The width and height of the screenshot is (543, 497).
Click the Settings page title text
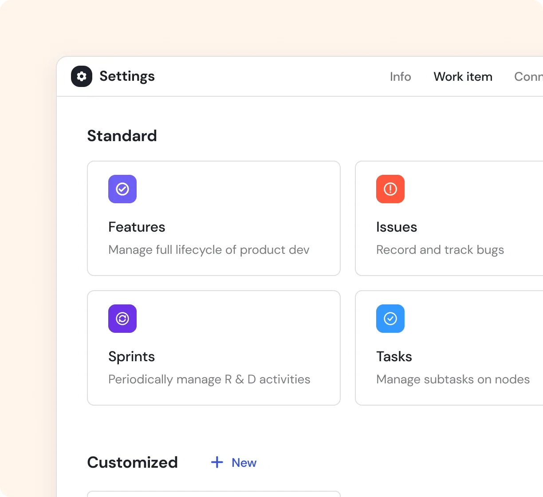[127, 76]
